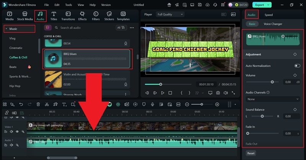Open the File menu
306x160 pixels.
(x=46, y=5)
